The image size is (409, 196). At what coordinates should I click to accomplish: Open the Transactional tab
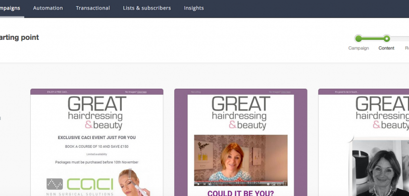pyautogui.click(x=93, y=8)
